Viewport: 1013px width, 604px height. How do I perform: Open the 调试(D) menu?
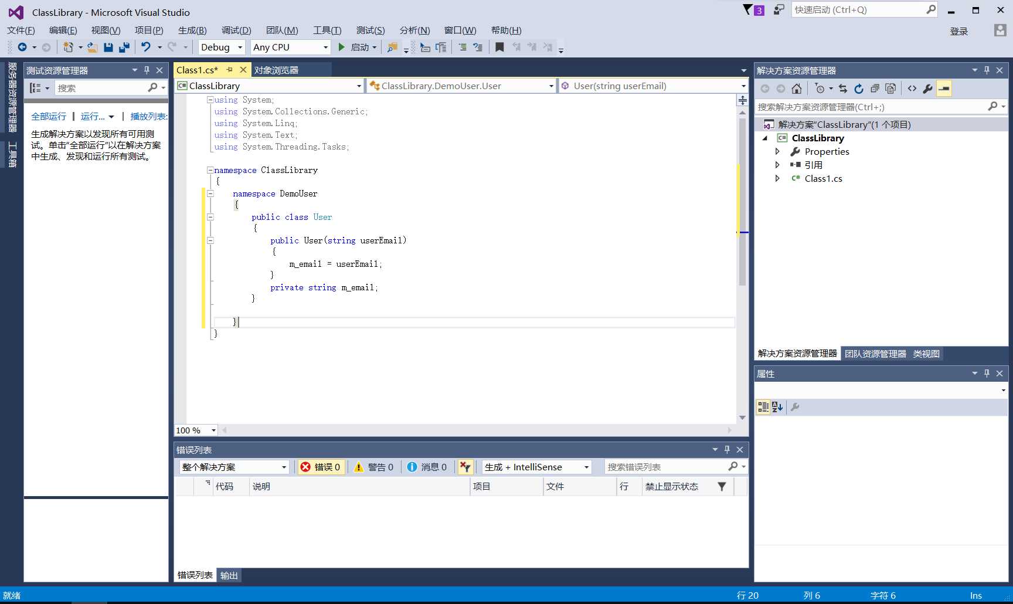click(236, 30)
